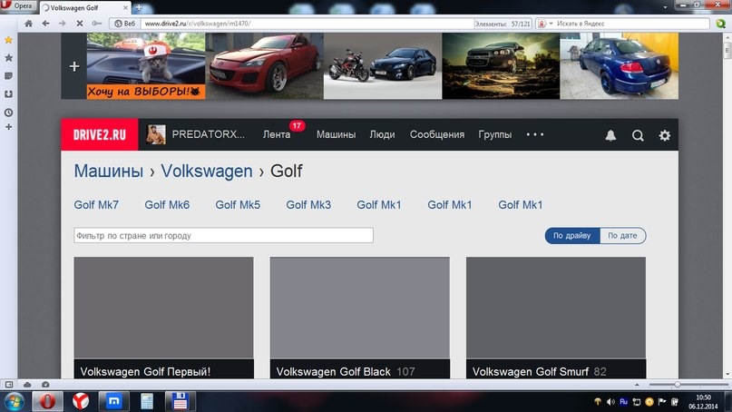732x412 pixels.
Task: Open the history clock panel in sidebar
Action: (x=8, y=113)
